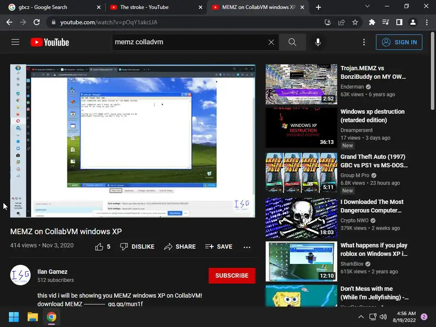Image resolution: width=436 pixels, height=327 pixels.
Task: Open YouTube settings three-dot menu
Action: coord(364,42)
